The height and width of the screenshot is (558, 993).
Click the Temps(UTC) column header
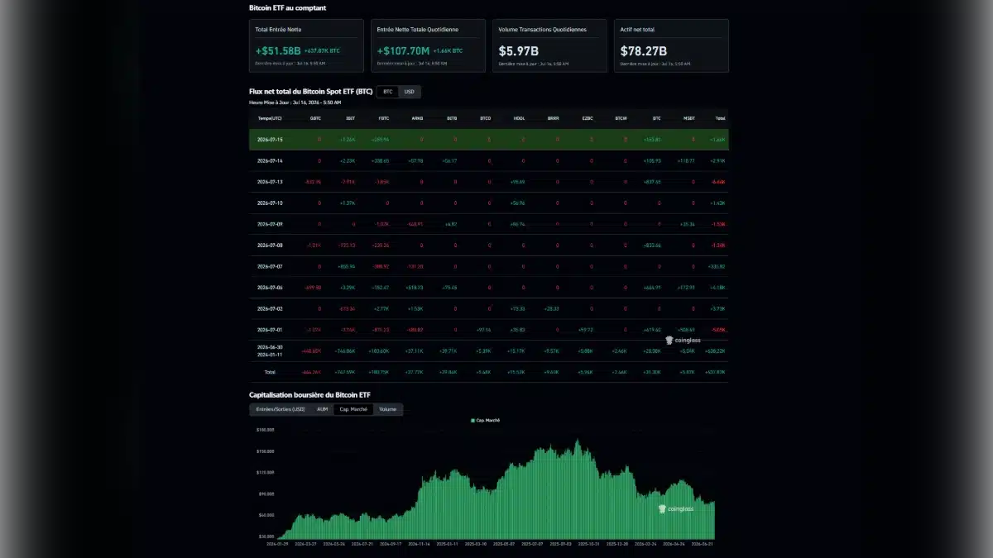(271, 118)
